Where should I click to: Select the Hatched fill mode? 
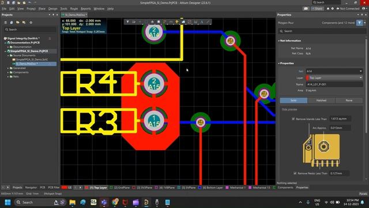coord(321,101)
